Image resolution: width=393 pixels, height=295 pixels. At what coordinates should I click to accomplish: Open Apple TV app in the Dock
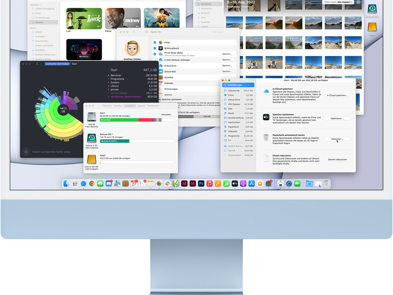click(x=235, y=184)
